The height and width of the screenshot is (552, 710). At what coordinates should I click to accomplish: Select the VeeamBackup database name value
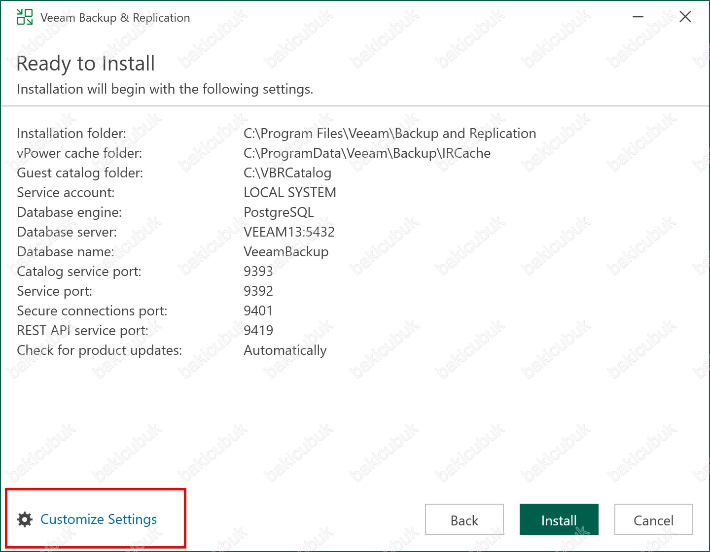(x=286, y=252)
